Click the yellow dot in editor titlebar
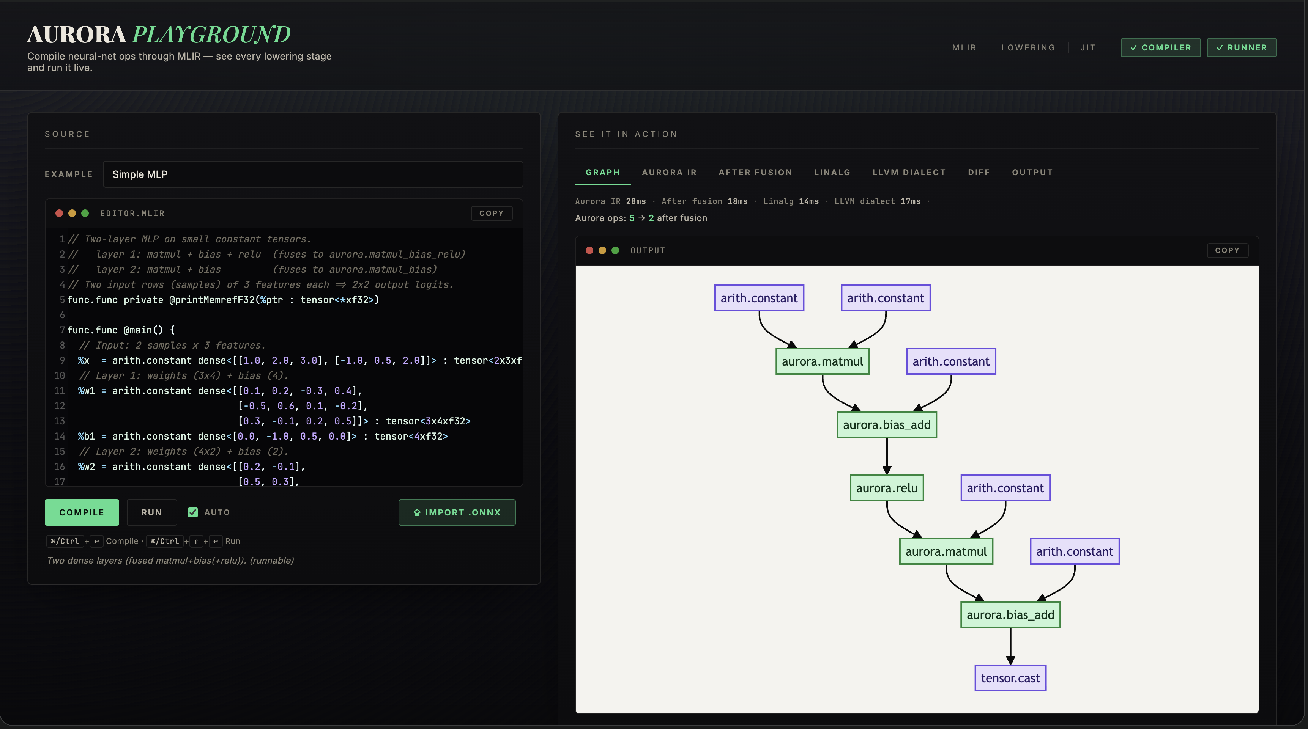 72,214
